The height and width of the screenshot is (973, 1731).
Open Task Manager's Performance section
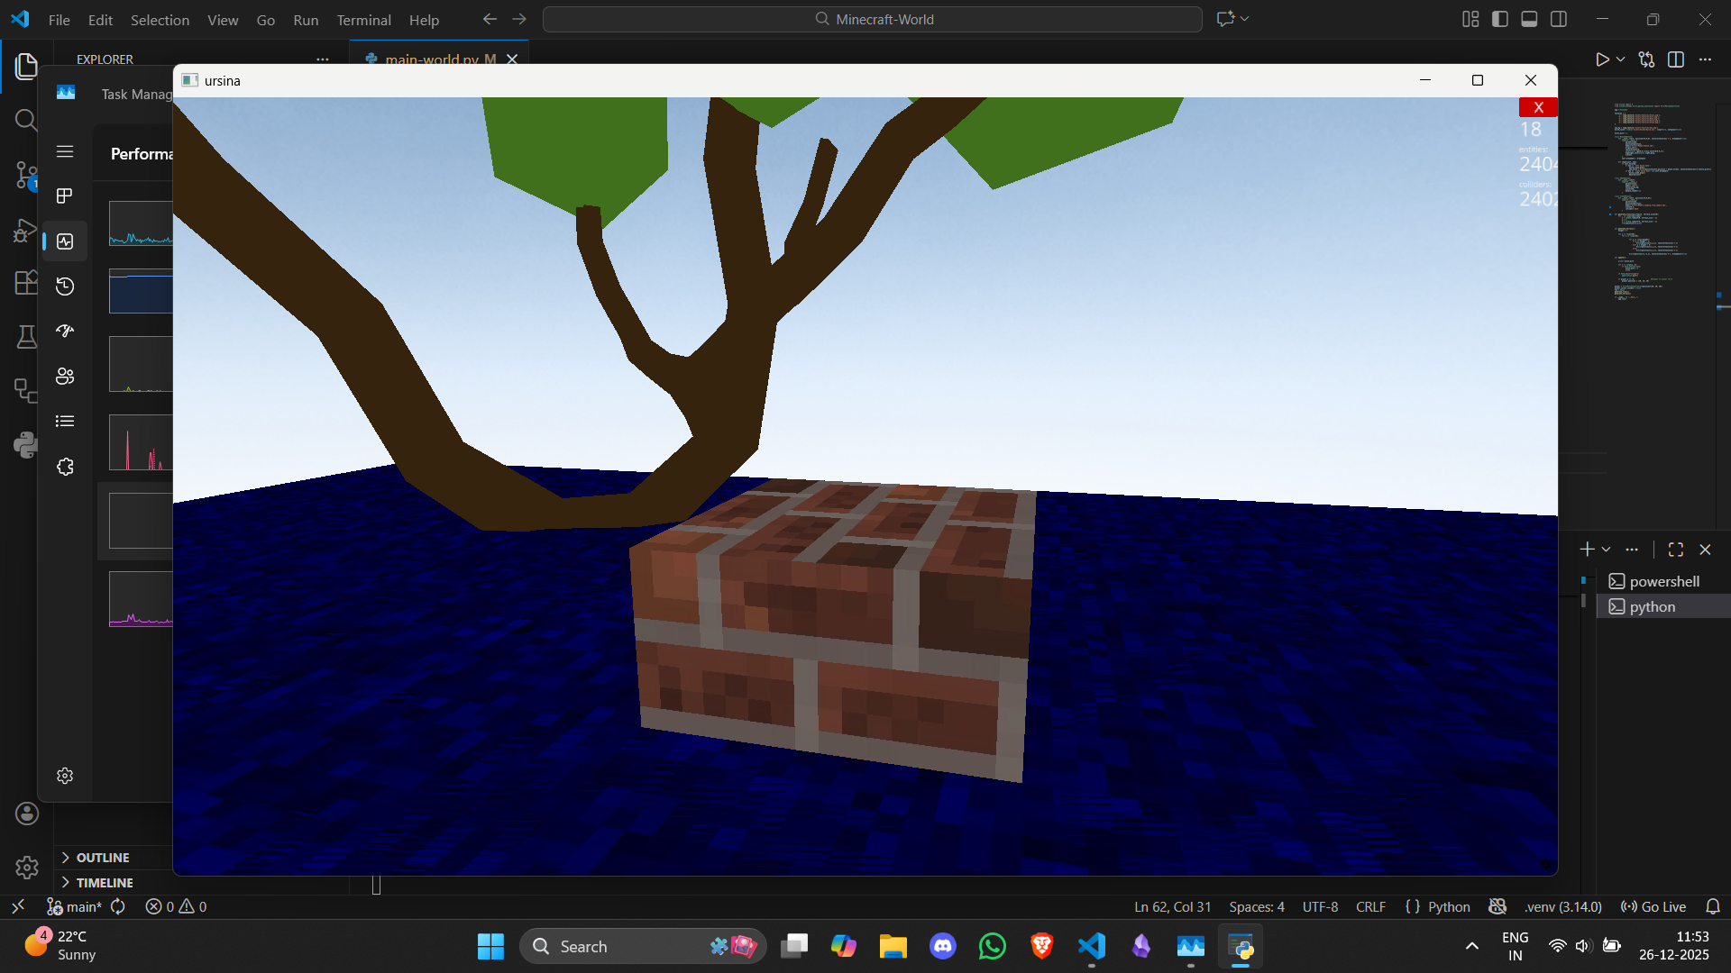tap(65, 241)
